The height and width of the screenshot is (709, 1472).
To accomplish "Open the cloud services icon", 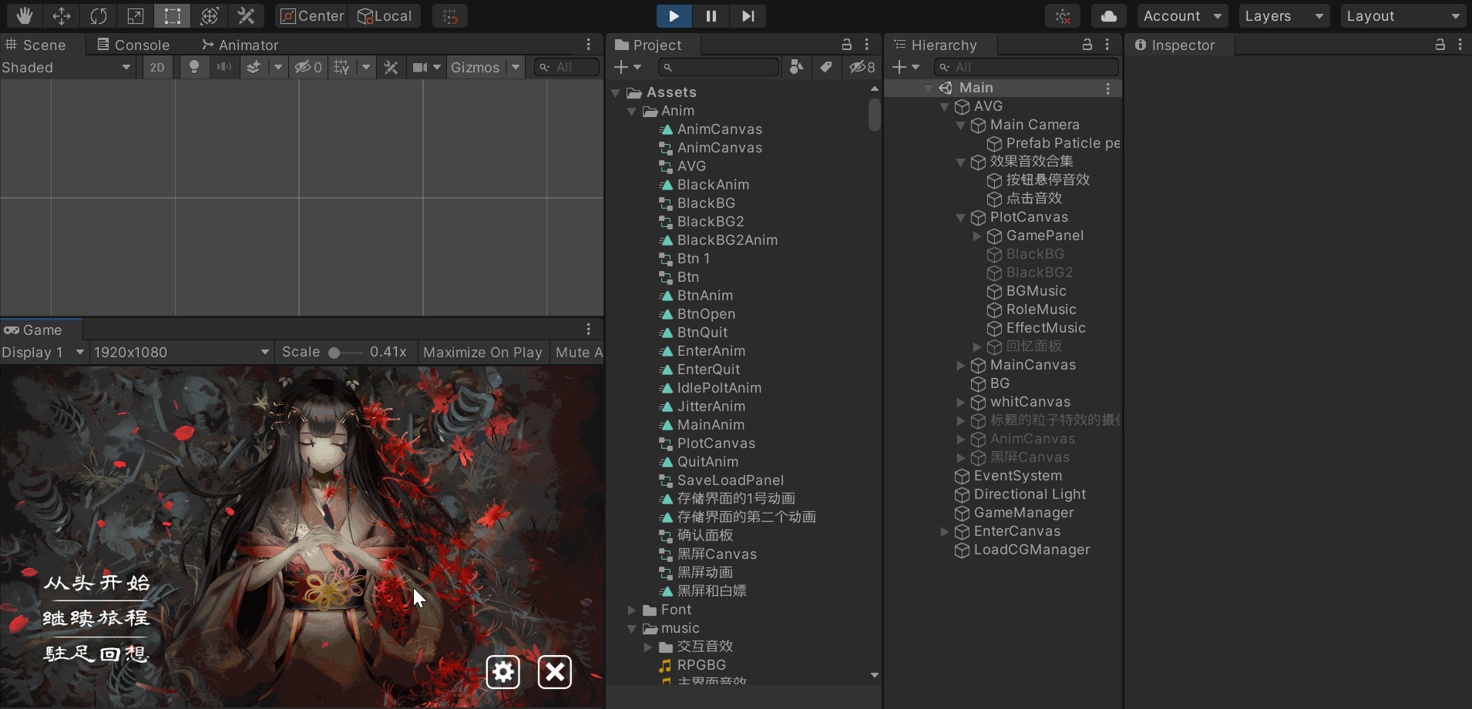I will point(1108,15).
